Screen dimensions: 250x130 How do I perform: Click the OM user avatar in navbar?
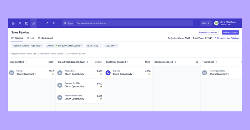216,23
